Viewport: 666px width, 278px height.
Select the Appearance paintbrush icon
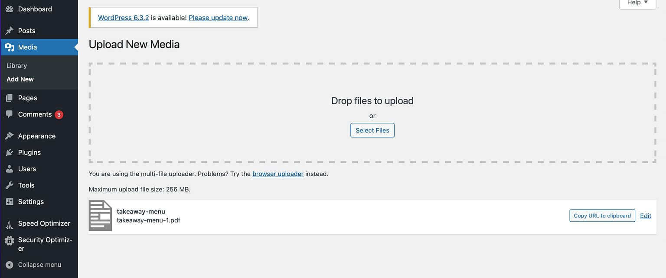pos(10,136)
